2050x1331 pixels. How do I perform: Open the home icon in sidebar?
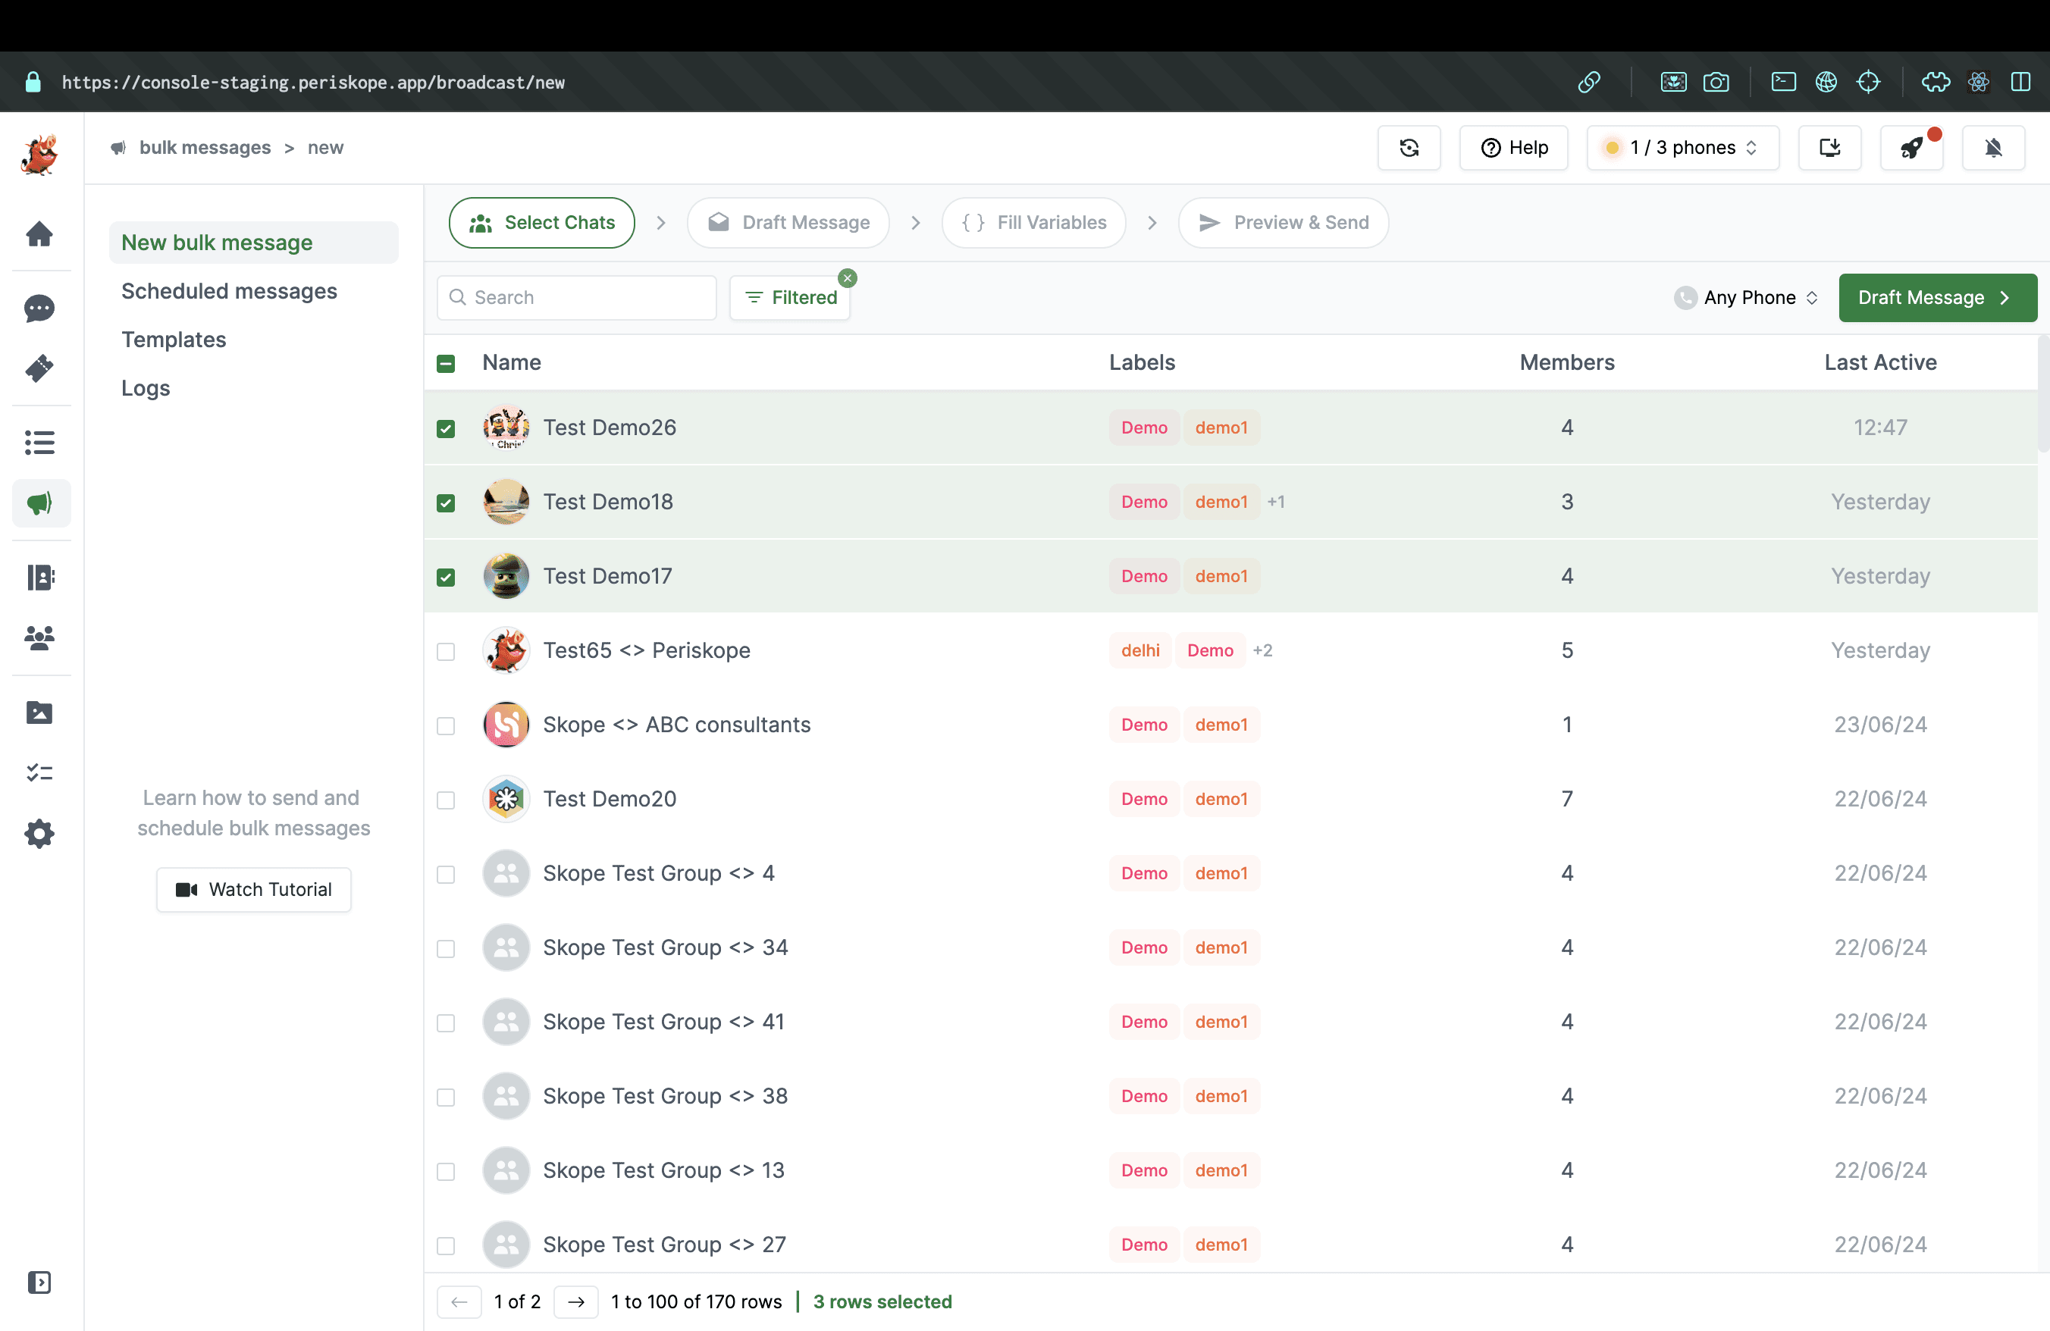39,234
